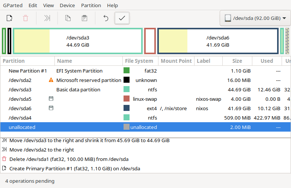Open the /dev/sda device selector dropdown

coord(255,18)
